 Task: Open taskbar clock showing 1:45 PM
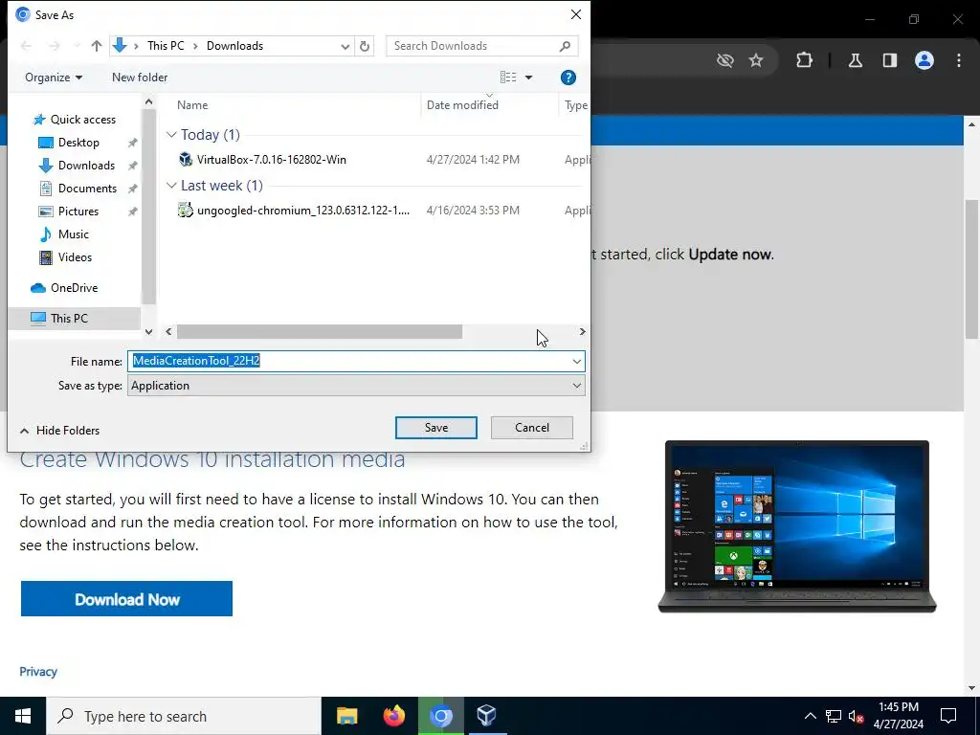coord(898,716)
